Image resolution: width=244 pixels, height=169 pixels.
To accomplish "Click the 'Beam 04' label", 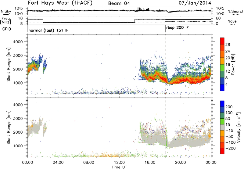I will pyautogui.click(x=119, y=3).
